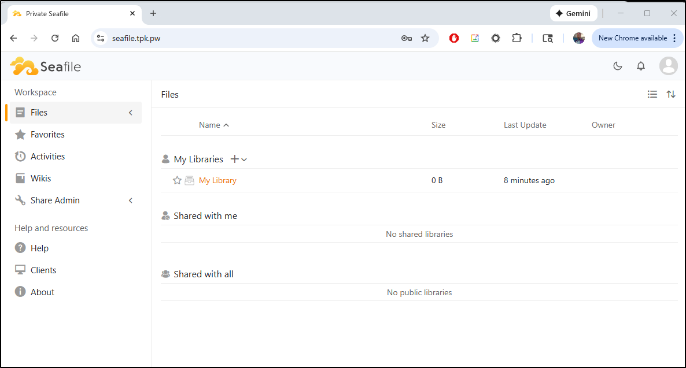The image size is (686, 368).
Task: Toggle dark mode with the moon icon
Action: [617, 66]
